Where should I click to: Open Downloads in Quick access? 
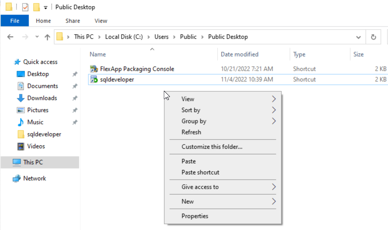(42, 98)
